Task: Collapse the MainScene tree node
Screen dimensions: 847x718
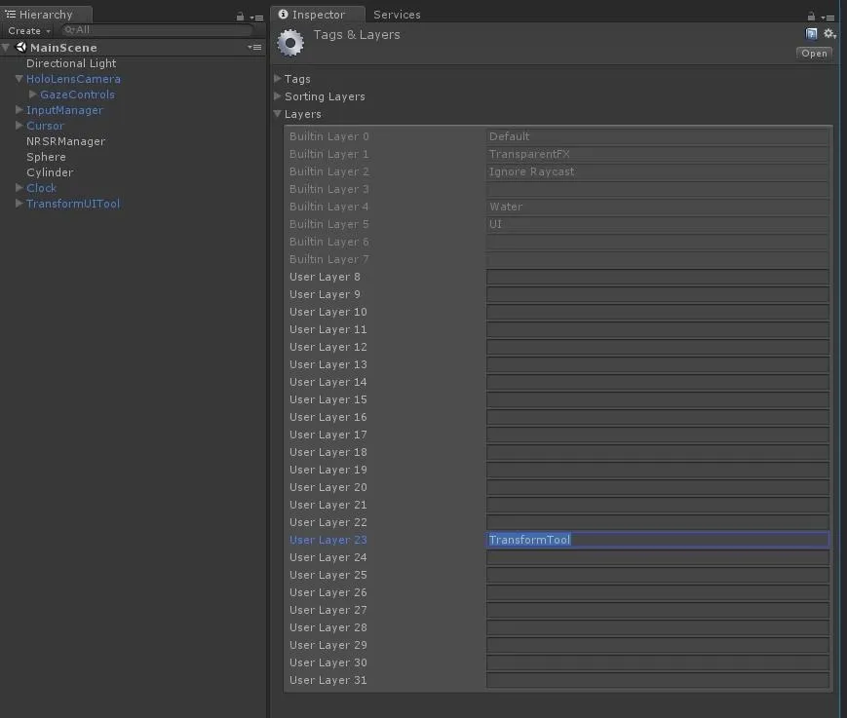Action: point(6,48)
